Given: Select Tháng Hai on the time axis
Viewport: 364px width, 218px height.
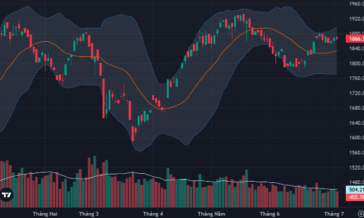Looking at the screenshot, I should point(45,214).
